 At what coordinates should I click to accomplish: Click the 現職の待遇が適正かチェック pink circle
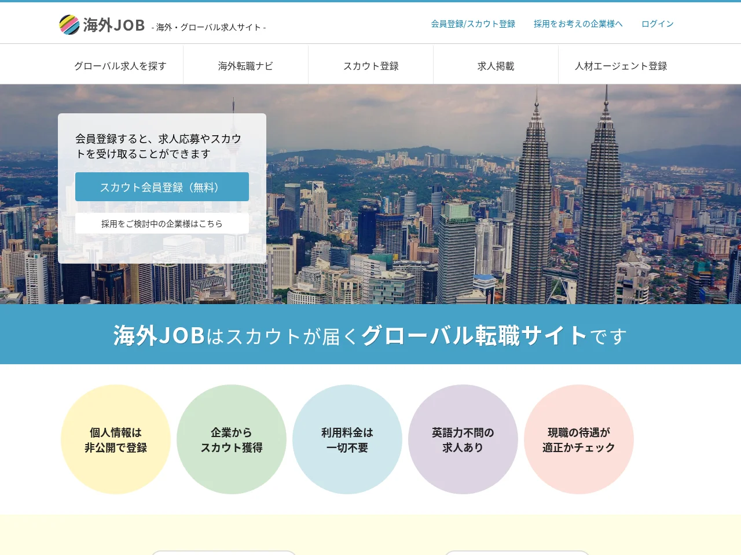coord(579,439)
